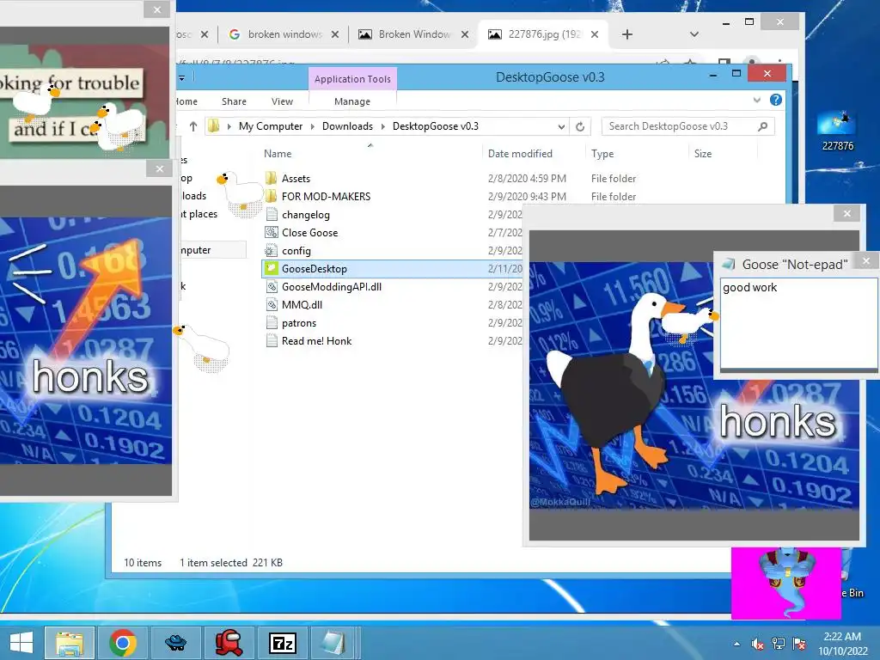
Task: Click the Goose Not-epad text area
Action: click(x=798, y=323)
